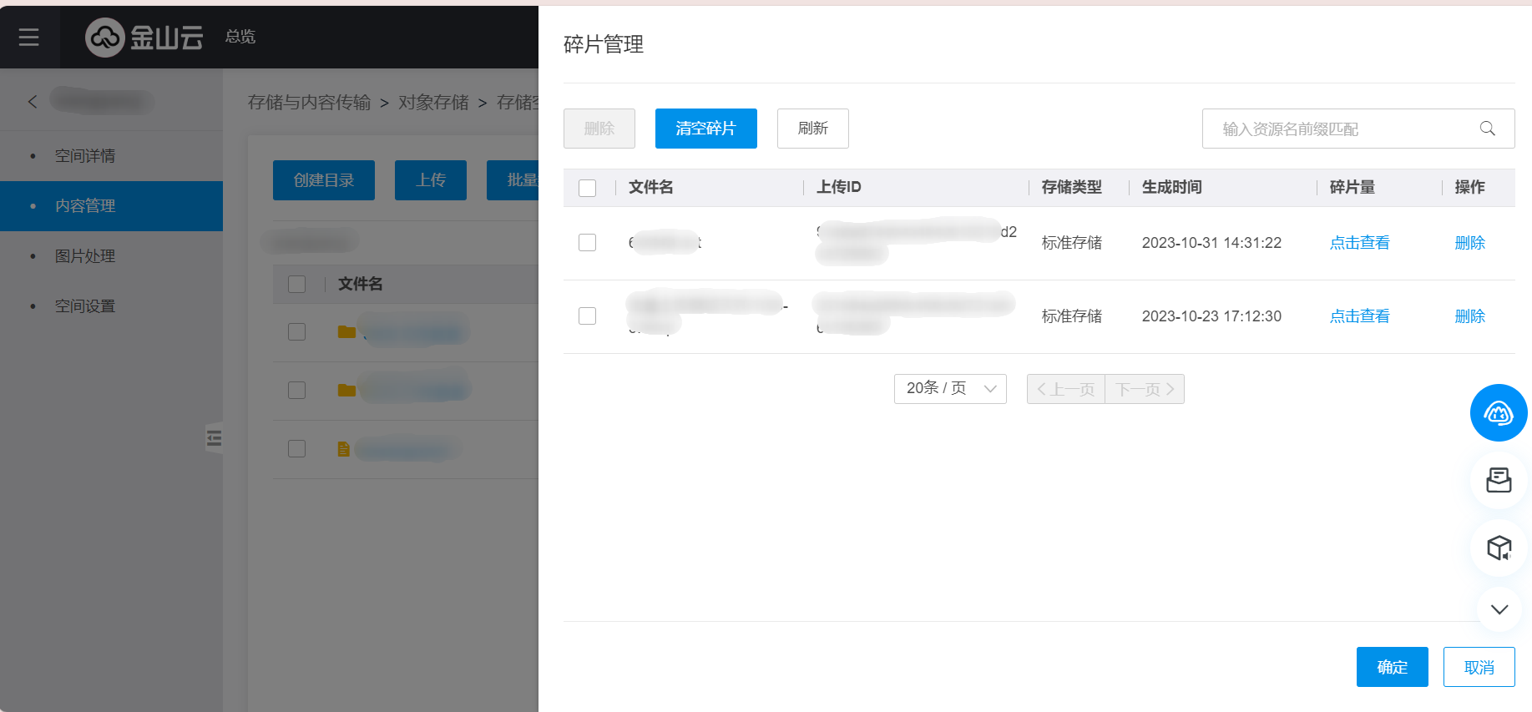Open 空间设置 in the sidebar
1532x712 pixels.
(x=85, y=306)
